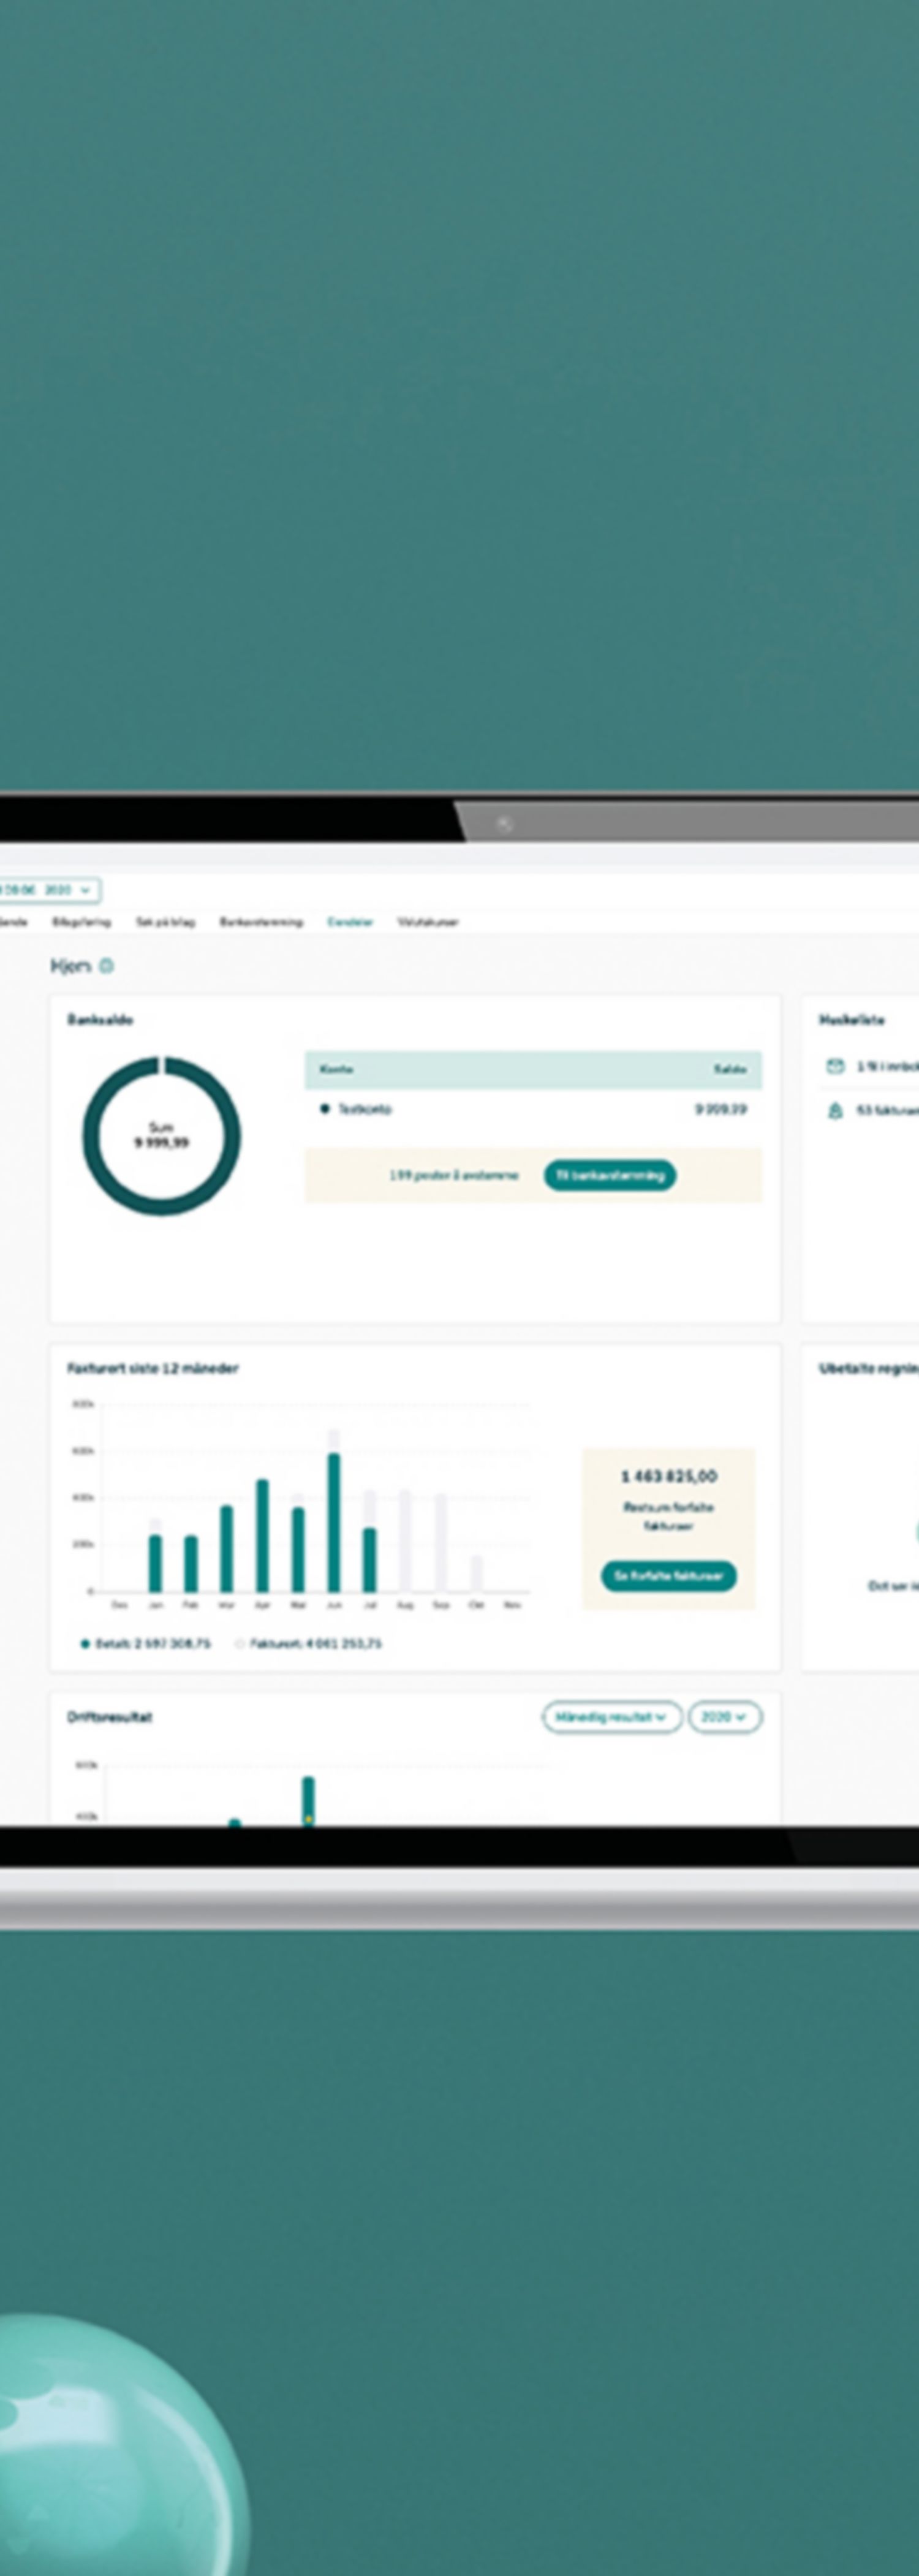Open the Bankavstemming tab
919x2576 pixels.
point(261,922)
